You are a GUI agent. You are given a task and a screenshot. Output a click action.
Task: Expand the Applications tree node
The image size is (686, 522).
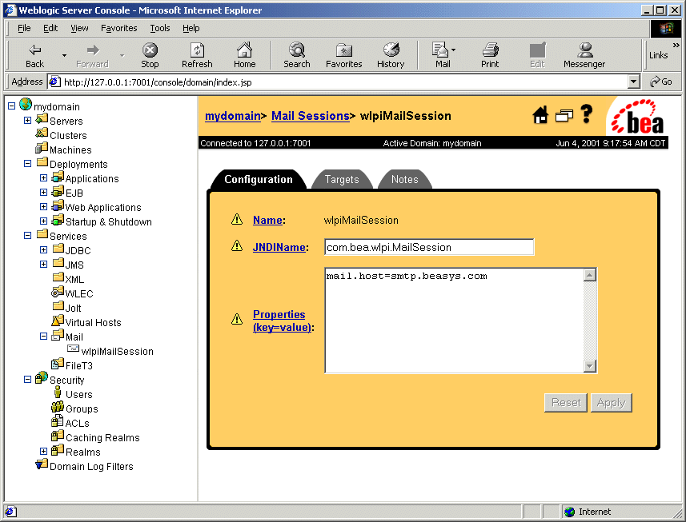[x=43, y=177]
